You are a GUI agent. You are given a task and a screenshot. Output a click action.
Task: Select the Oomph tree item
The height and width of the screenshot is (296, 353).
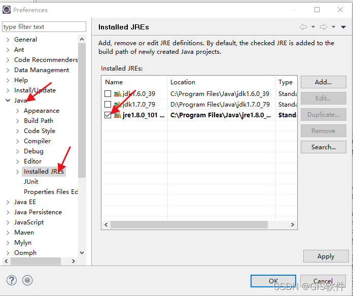[25, 253]
